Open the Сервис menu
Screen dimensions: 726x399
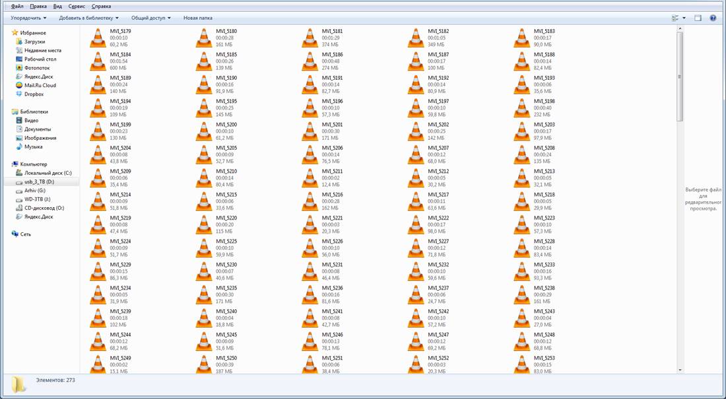pyautogui.click(x=77, y=7)
